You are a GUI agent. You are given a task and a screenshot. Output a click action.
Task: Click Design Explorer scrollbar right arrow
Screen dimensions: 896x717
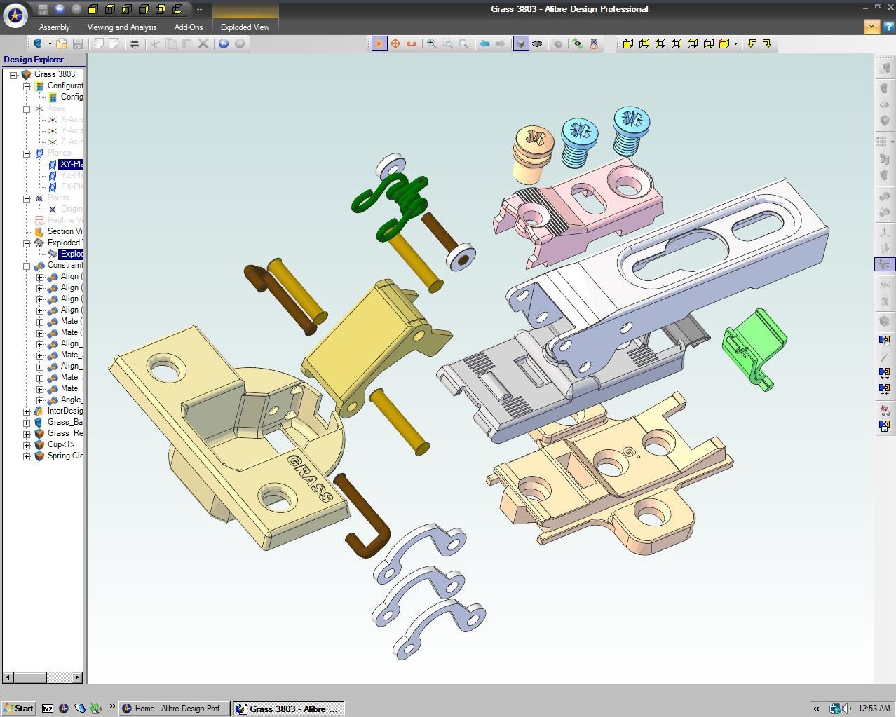click(x=78, y=678)
